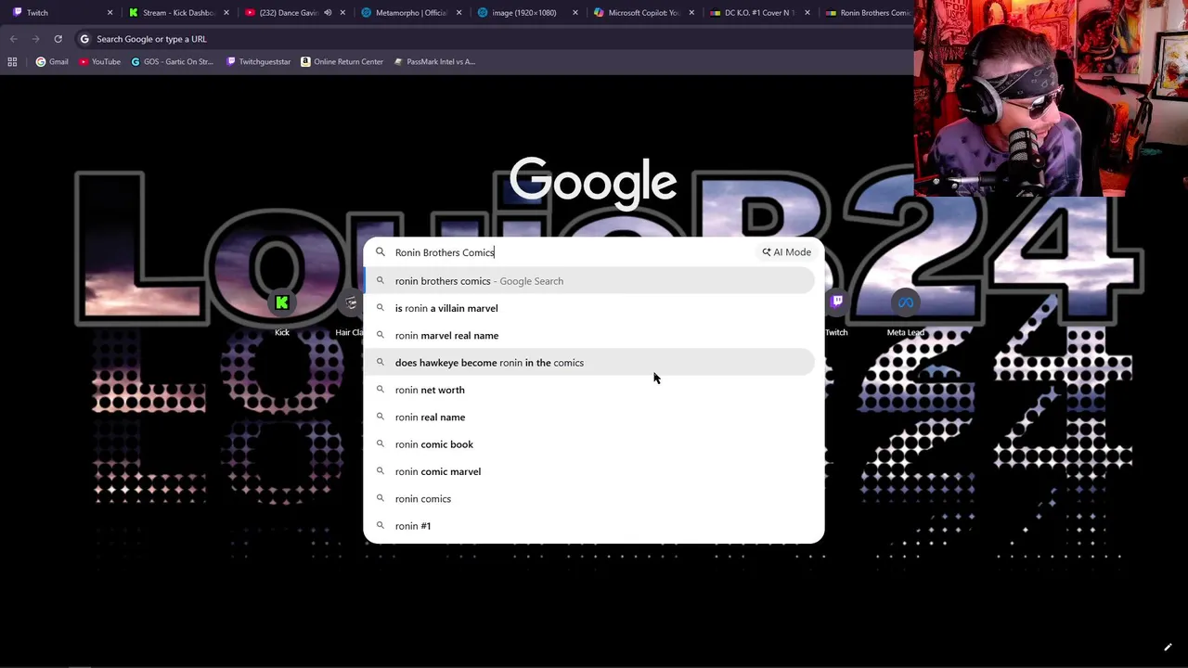Open the GOS - Gartic On Stream bookmark
This screenshot has height=668, width=1188.
[173, 62]
